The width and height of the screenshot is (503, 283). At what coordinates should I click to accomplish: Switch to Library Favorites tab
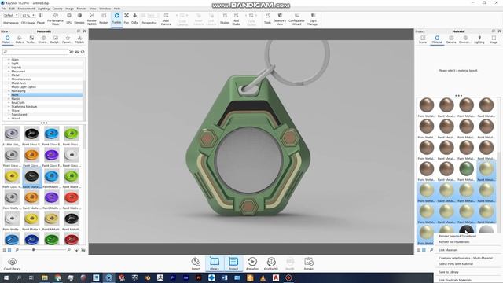pos(68,40)
